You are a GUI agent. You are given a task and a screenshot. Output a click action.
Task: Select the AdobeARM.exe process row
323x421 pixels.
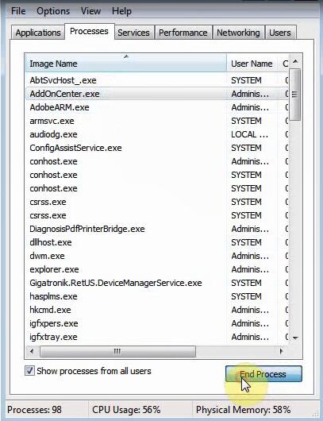click(157, 107)
